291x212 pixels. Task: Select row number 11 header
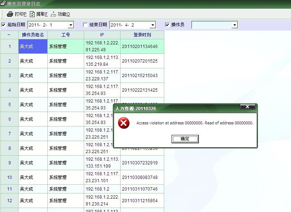pyautogui.click(x=9, y=189)
